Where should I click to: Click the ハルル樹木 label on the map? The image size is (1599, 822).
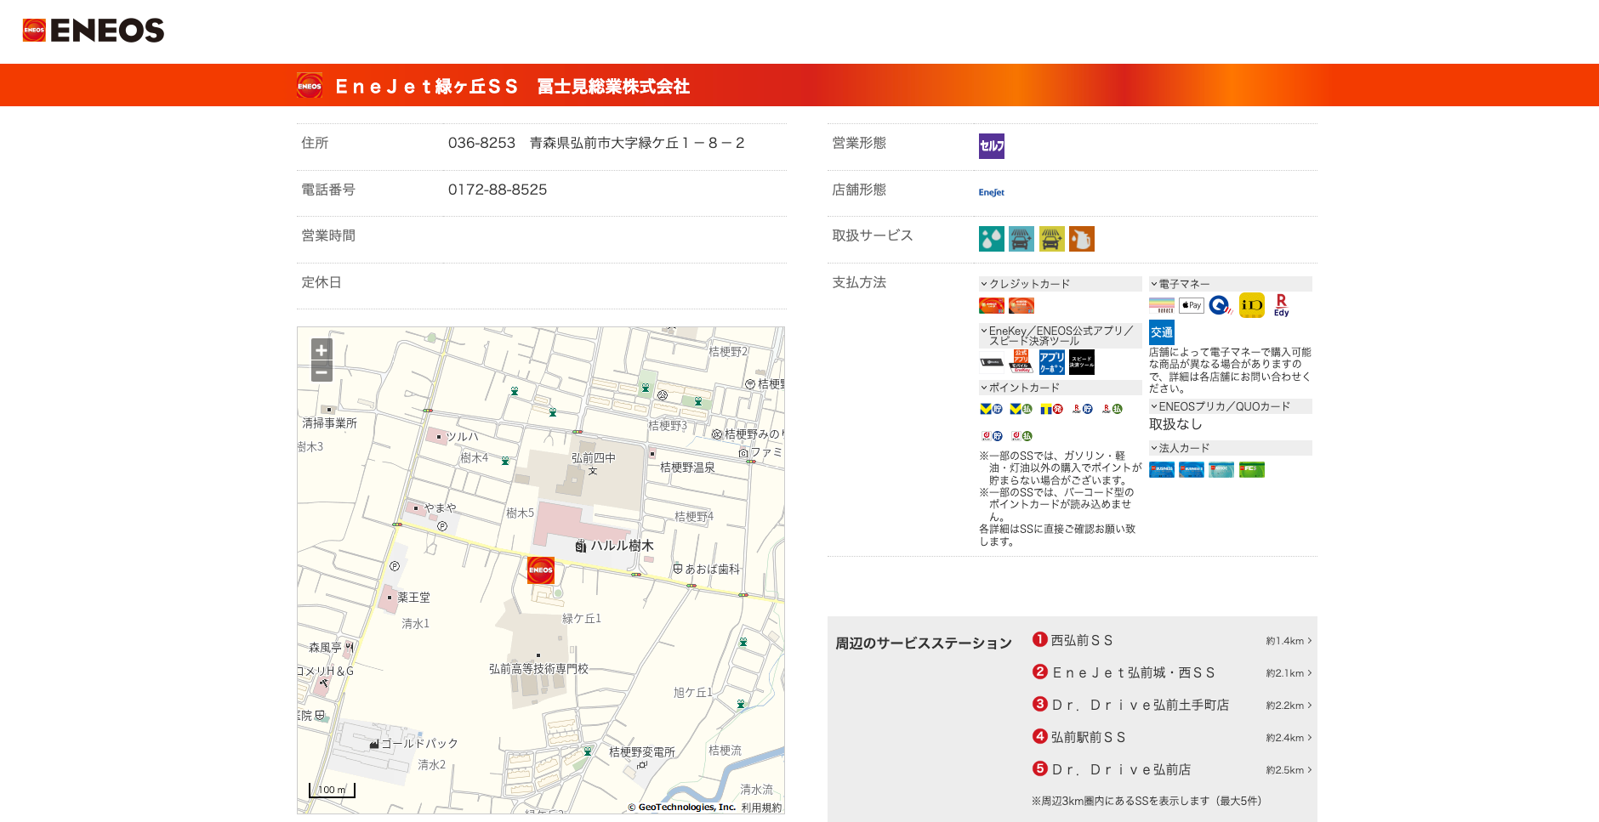click(x=622, y=546)
